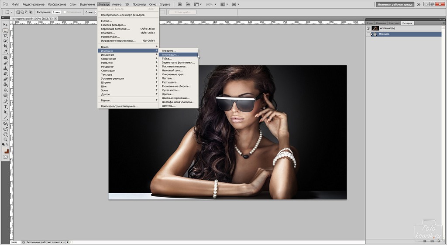Open the Файл menu

pyautogui.click(x=15, y=4)
